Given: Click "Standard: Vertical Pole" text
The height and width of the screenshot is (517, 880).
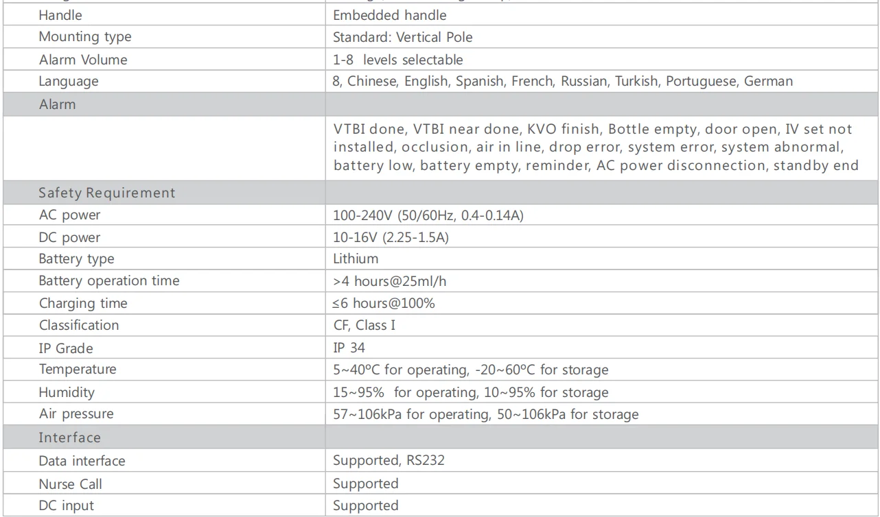Looking at the screenshot, I should [402, 37].
